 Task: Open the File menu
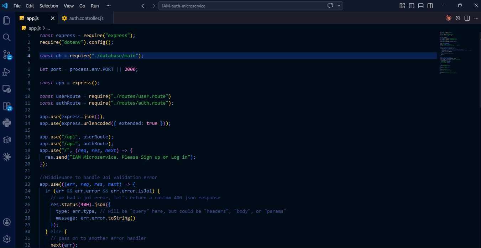[x=17, y=6]
